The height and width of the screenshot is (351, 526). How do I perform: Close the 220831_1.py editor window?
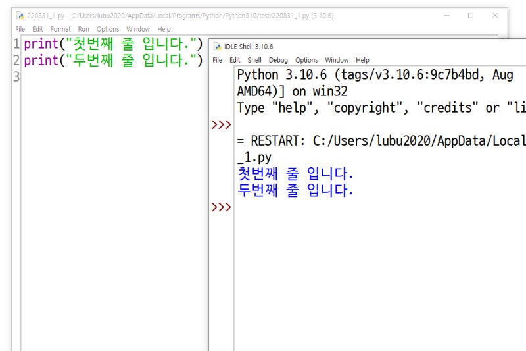coord(495,16)
